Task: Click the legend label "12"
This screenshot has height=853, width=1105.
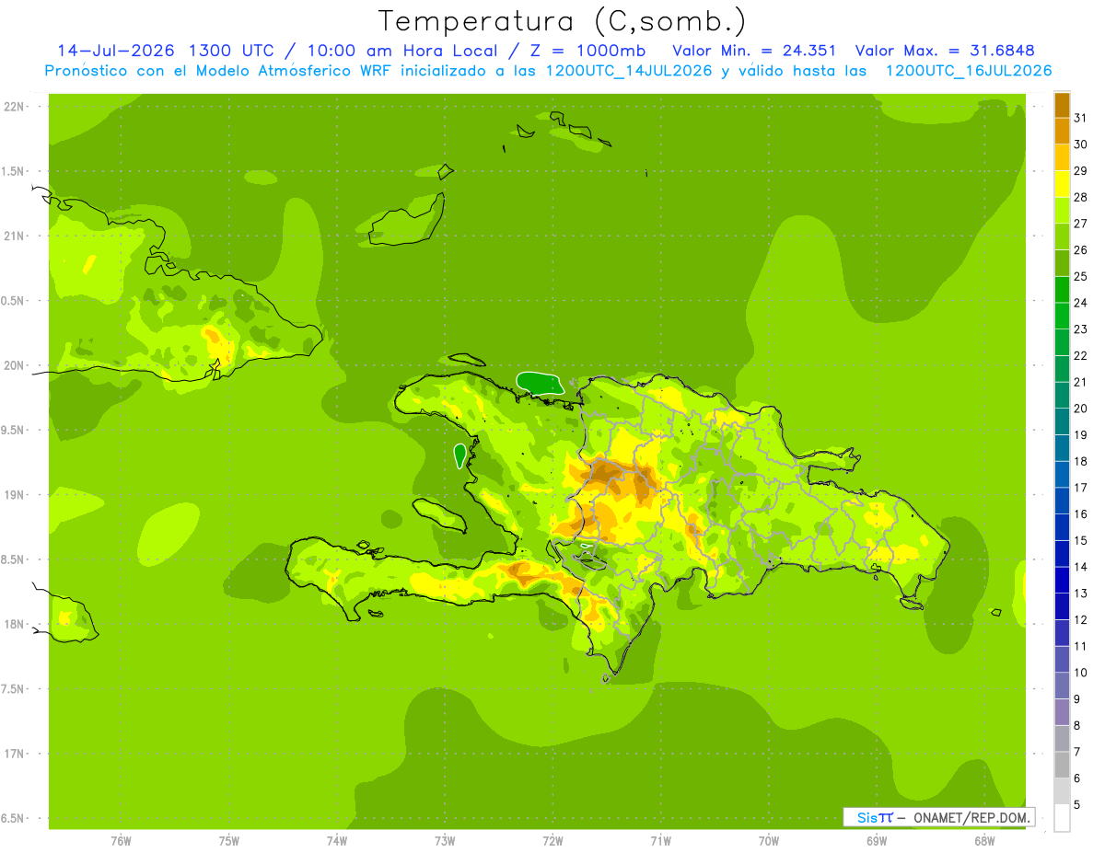Action: click(x=1080, y=619)
